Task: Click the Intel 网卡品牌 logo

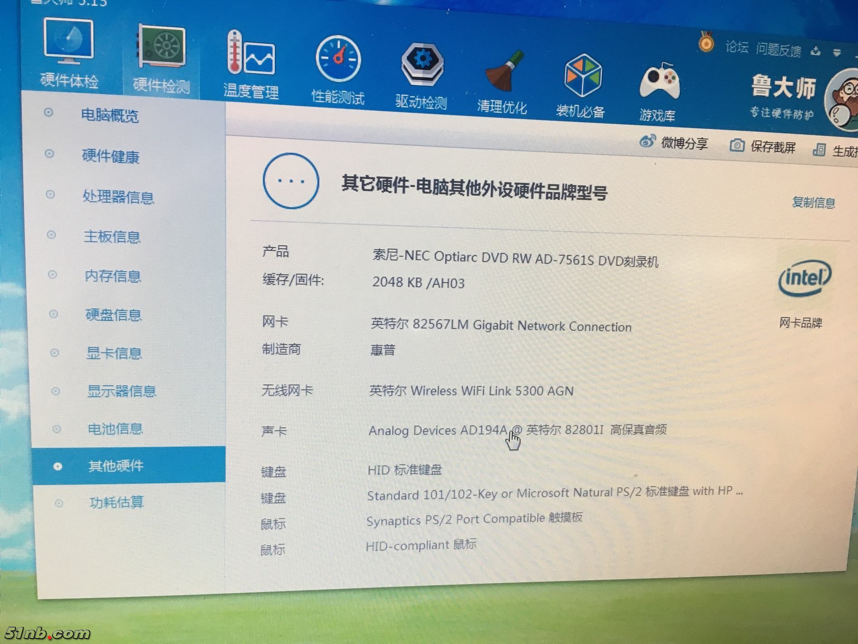Action: pos(804,278)
